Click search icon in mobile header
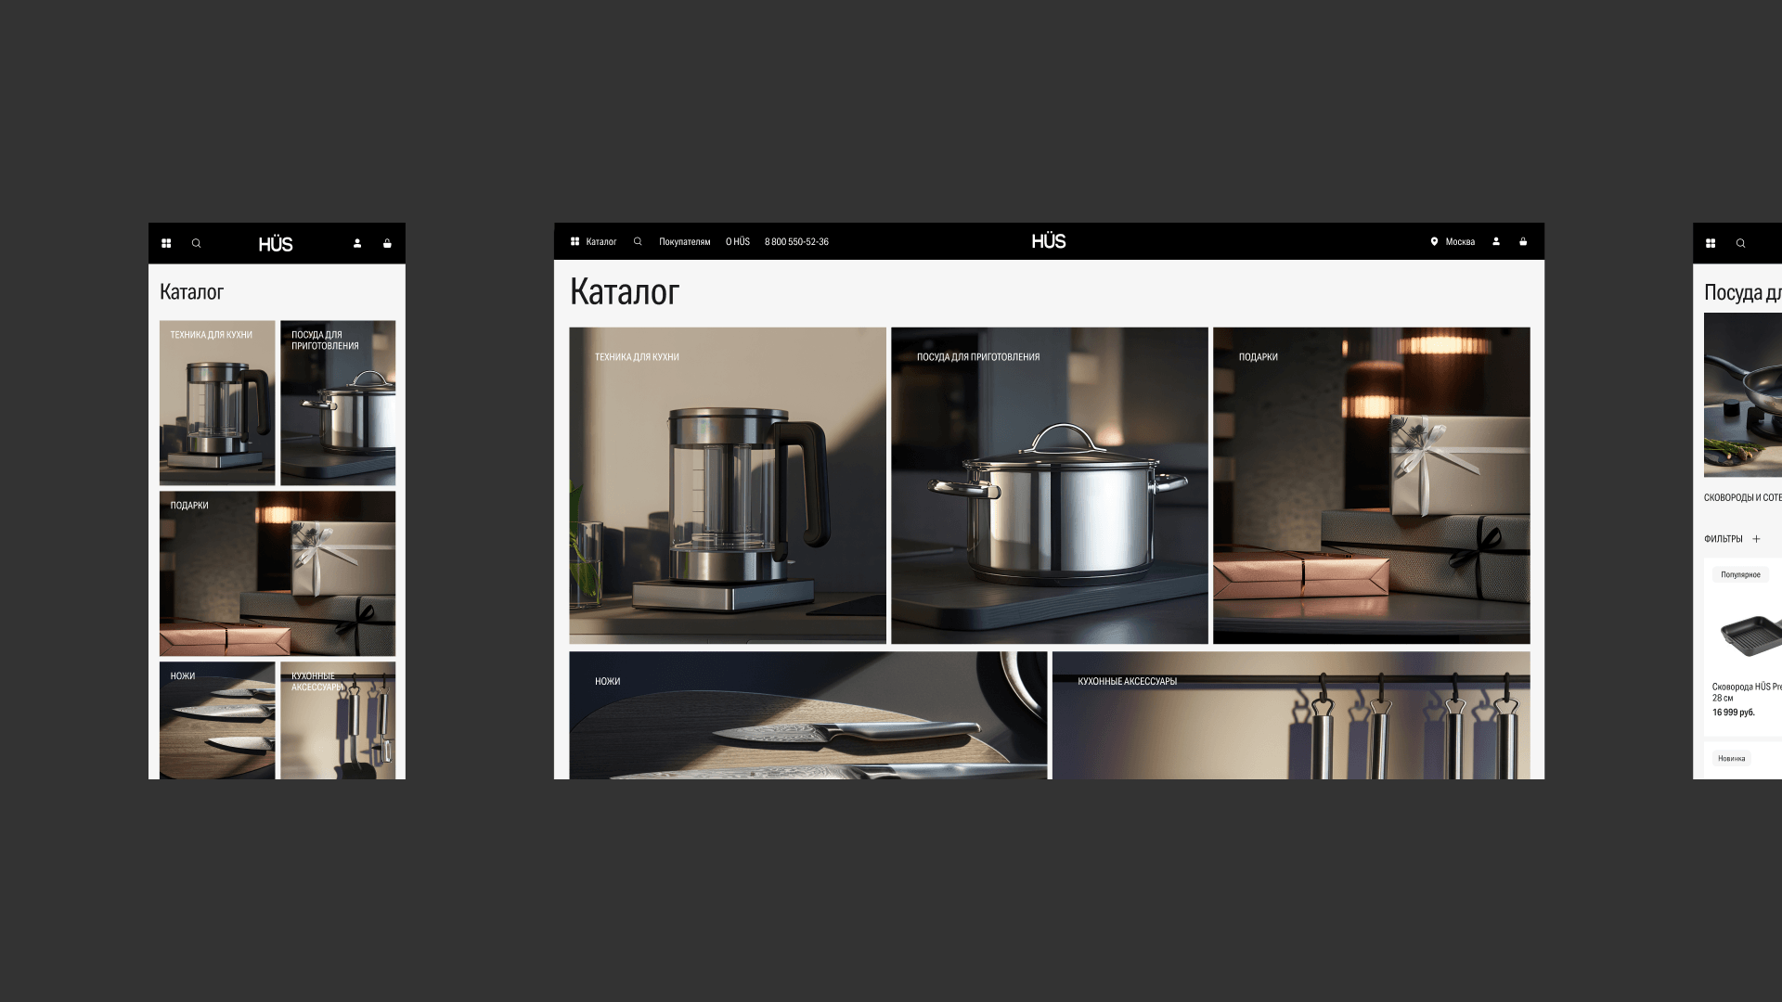The height and width of the screenshot is (1002, 1782). click(196, 243)
